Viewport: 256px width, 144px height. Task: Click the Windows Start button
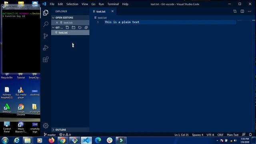[5, 140]
